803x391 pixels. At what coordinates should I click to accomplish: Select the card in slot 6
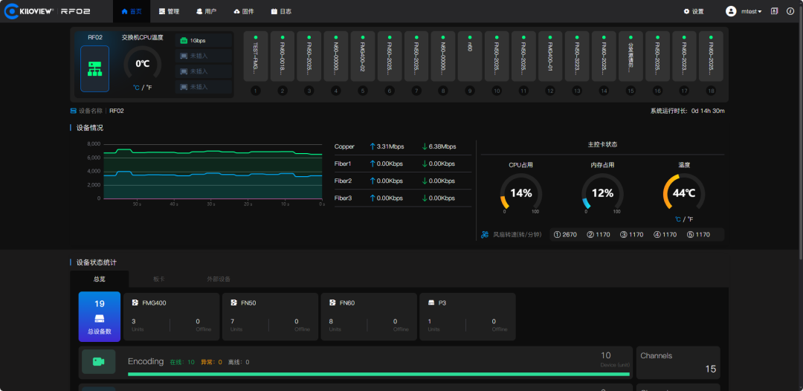tap(389, 56)
